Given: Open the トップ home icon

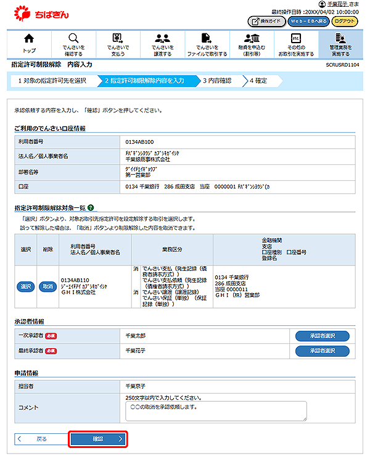Looking at the screenshot, I should (x=29, y=44).
